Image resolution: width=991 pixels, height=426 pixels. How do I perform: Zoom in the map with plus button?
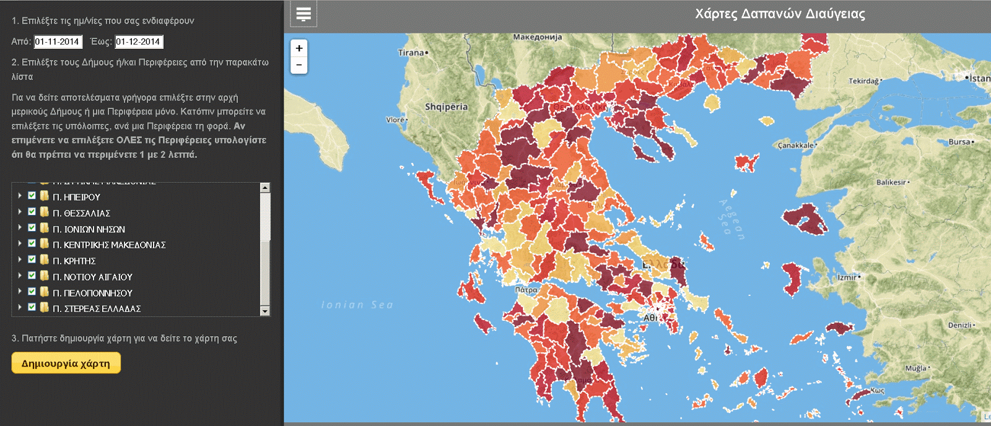[299, 48]
